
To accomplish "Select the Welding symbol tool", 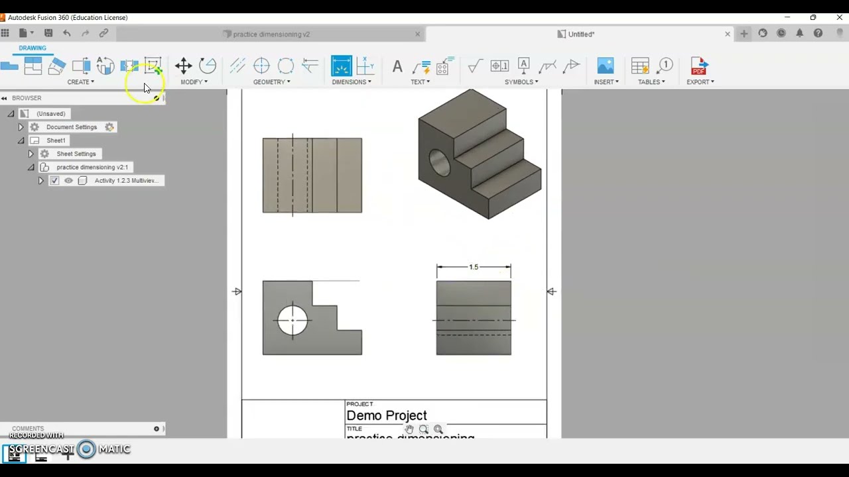I will (547, 66).
